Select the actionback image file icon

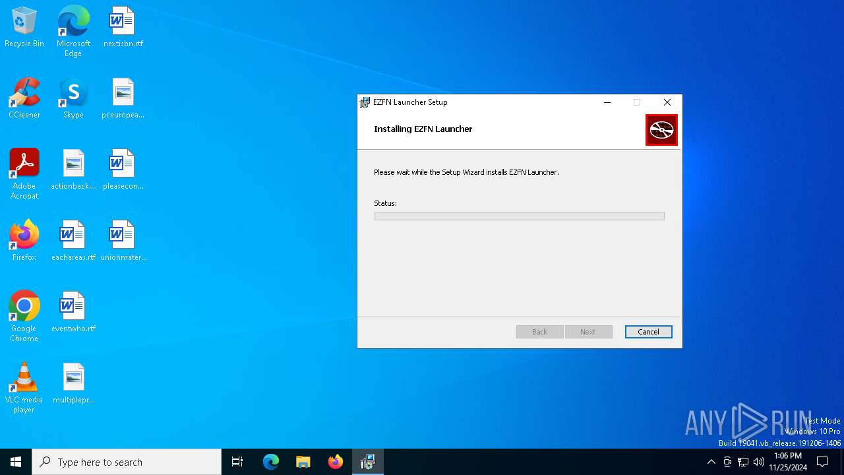tap(73, 170)
